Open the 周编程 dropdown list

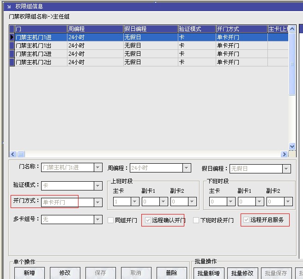pos(187,168)
